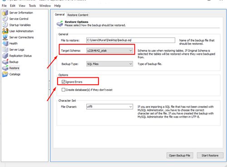227x167 pixels.
Task: Open the Window menu
Action: click(x=45, y=6)
